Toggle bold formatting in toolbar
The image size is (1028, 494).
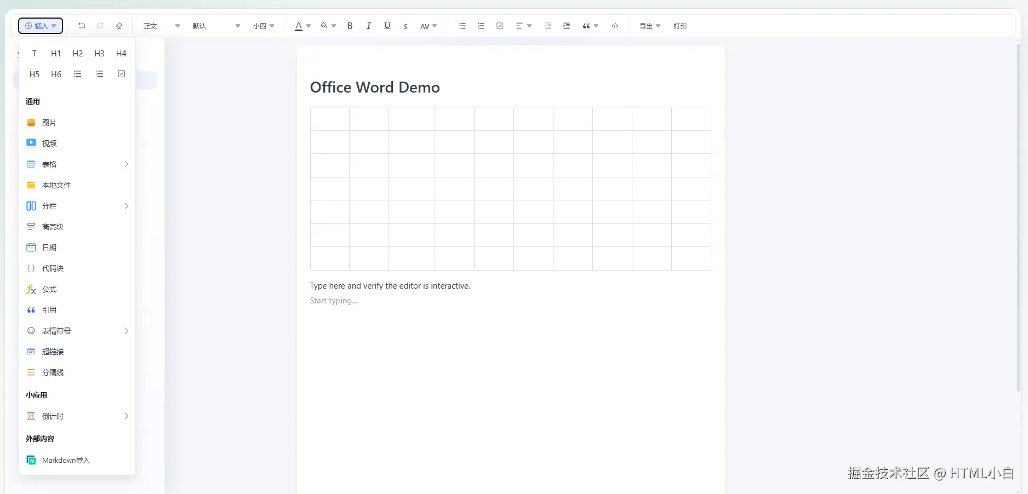point(350,26)
